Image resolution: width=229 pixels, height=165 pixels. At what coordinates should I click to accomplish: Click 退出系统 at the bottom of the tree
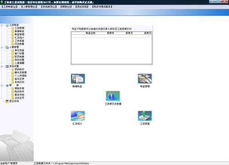(14, 101)
